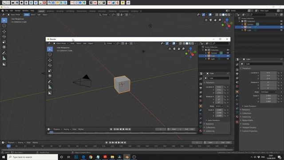Open Playback menu in front window timeline
The width and height of the screenshot is (284, 160).
point(57,129)
